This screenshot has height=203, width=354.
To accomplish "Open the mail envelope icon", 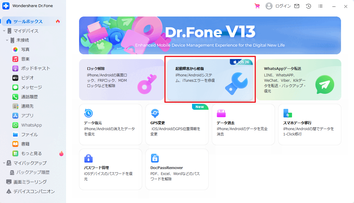I will click(297, 6).
